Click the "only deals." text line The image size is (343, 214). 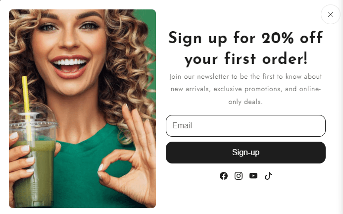(245, 102)
